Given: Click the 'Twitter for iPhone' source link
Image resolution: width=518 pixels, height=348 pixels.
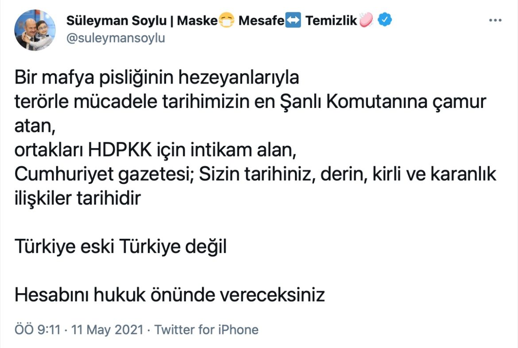Looking at the screenshot, I should tap(206, 330).
